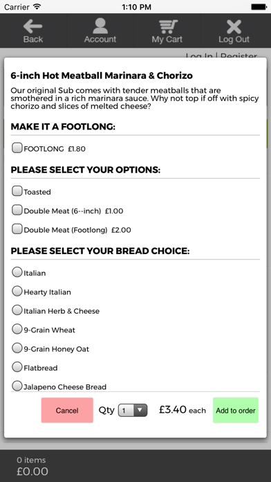
Task: Tick Double Meat (6--inch) £1.00
Action: [x=17, y=210]
